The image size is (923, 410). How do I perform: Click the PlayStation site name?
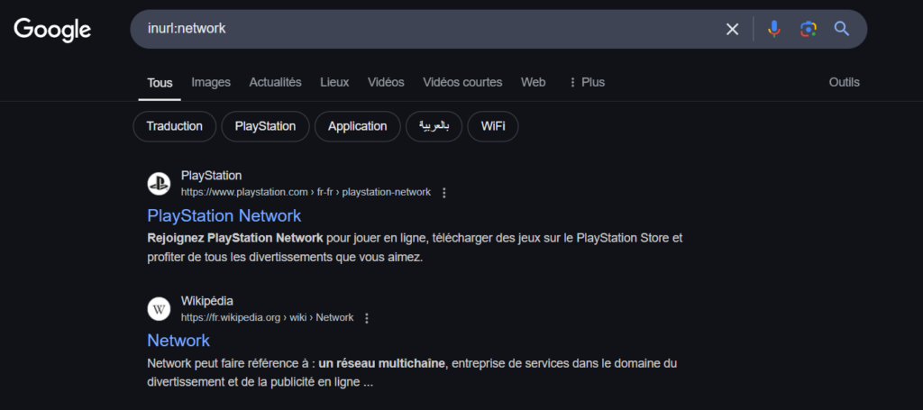pos(211,176)
